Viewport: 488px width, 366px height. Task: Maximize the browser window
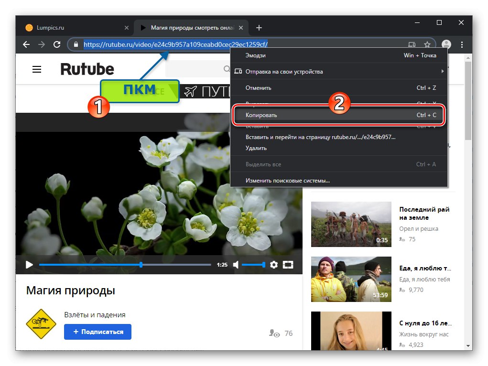439,22
